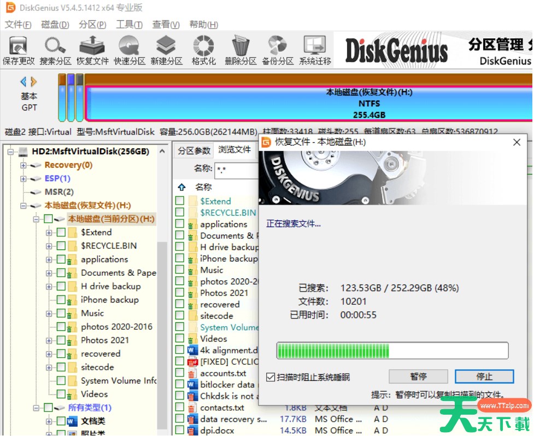Screen dimensions: 534x436
Task: Check the box for accounts.txt in file list
Action: click(x=180, y=373)
